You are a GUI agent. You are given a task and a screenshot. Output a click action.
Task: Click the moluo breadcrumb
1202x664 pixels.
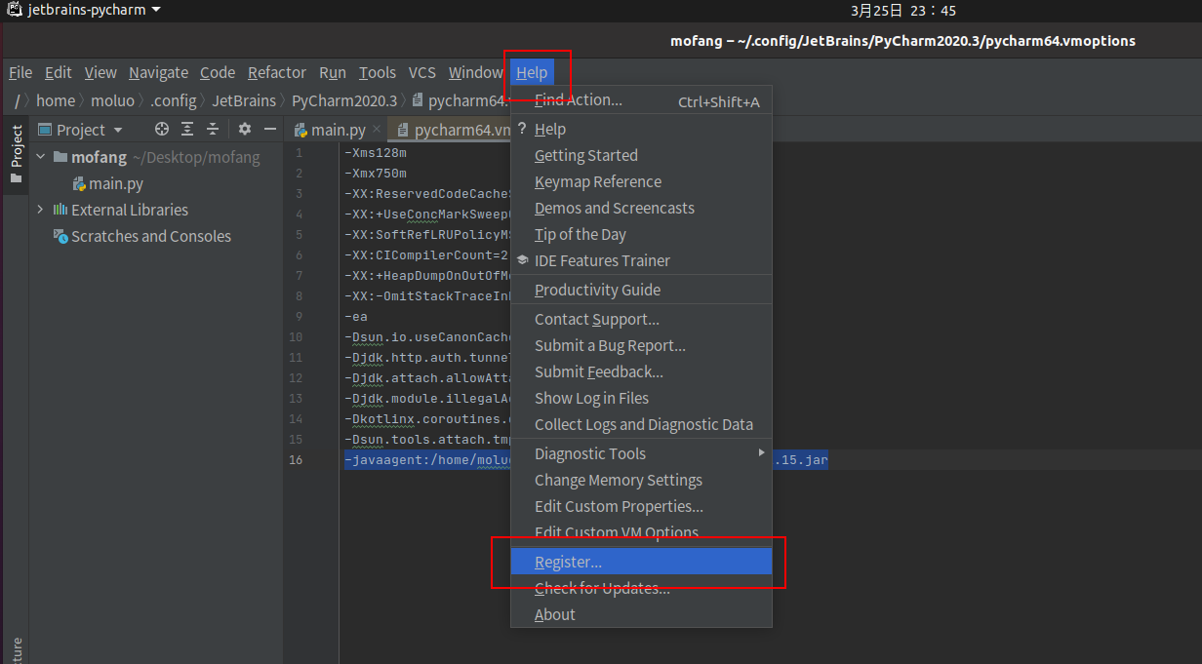[112, 100]
